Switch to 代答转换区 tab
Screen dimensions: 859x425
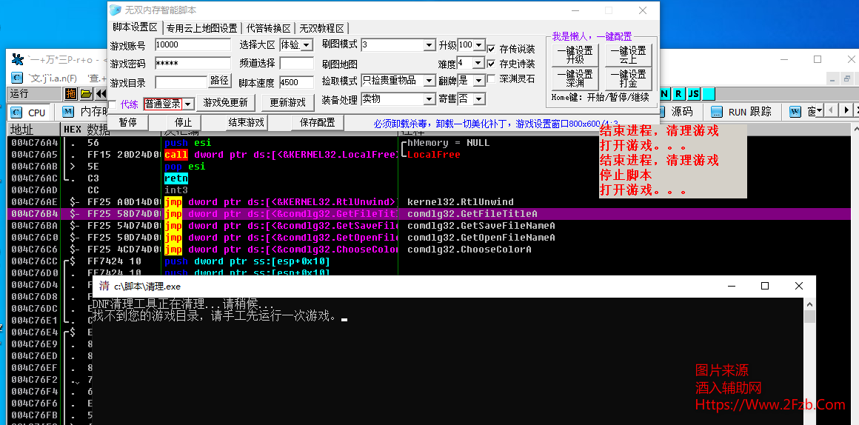(268, 28)
